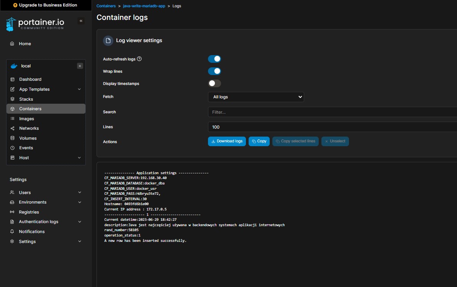Expand the Host menu section
This screenshot has width=457, height=287.
[79, 158]
